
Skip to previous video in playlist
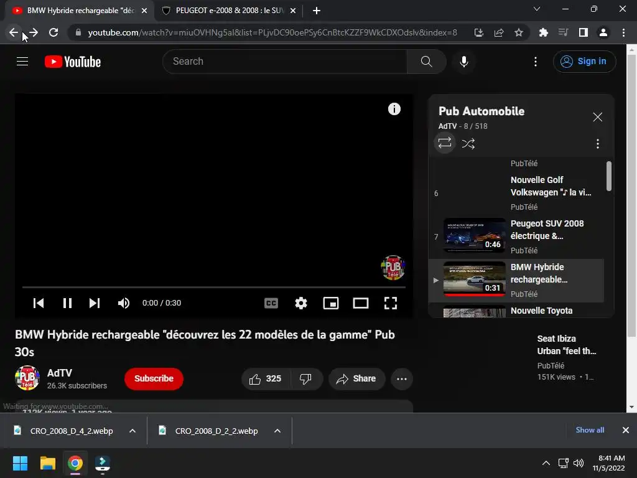[x=39, y=303]
